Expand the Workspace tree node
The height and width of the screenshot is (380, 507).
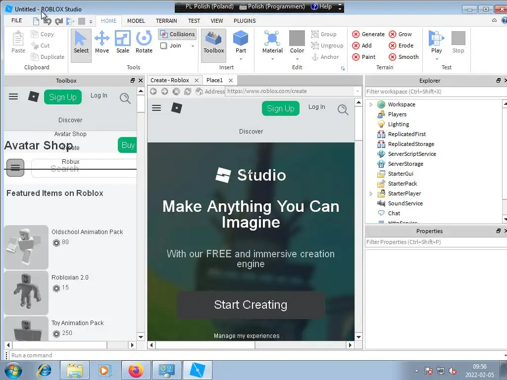coord(371,104)
